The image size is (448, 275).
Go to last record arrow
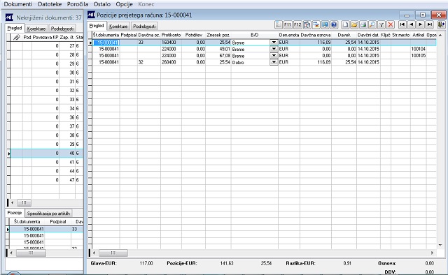[x=429, y=25]
